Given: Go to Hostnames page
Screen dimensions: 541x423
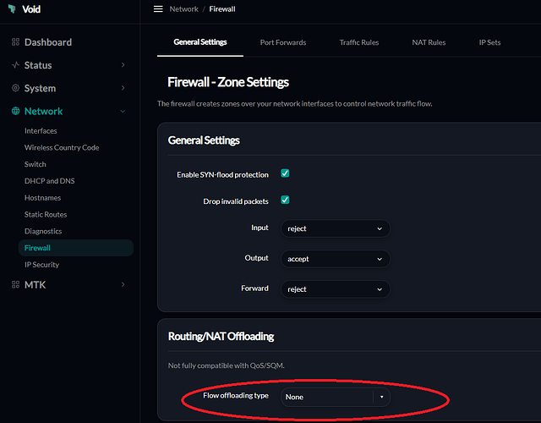Looking at the screenshot, I should tap(42, 197).
